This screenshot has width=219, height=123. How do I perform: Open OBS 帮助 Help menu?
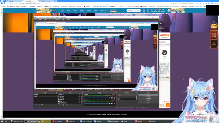point(68,19)
